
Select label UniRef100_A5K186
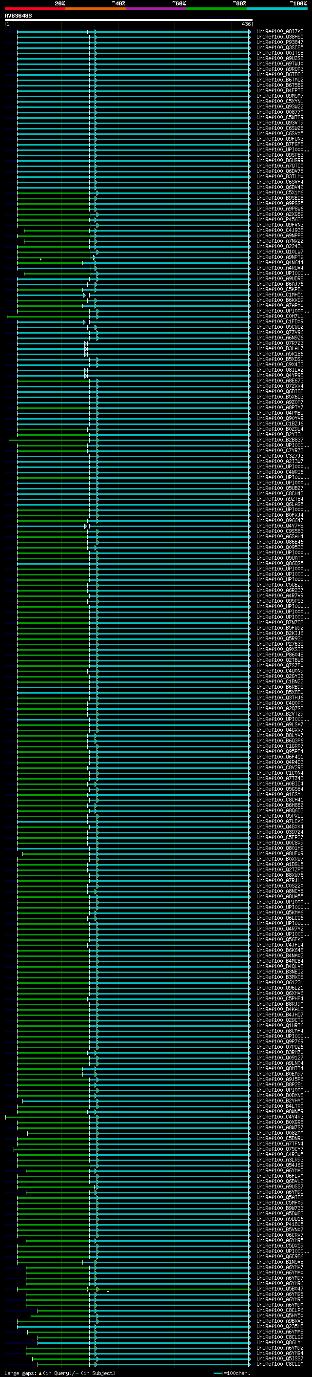coord(280,354)
